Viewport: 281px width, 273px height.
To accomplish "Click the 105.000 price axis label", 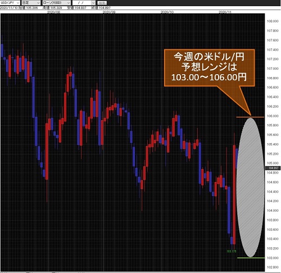I will coord(273,163).
